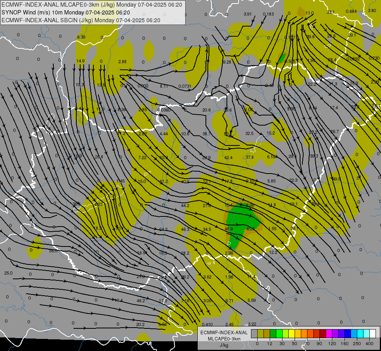Screen dimensions: 381x351
Task: Click the SBCIN (J/kg) header line
Action: [x=81, y=20]
